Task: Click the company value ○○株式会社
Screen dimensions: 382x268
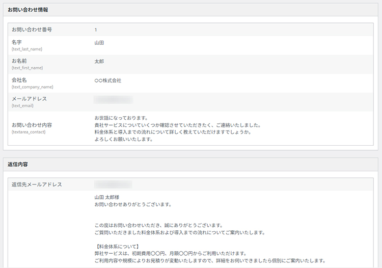Action: tap(108, 81)
